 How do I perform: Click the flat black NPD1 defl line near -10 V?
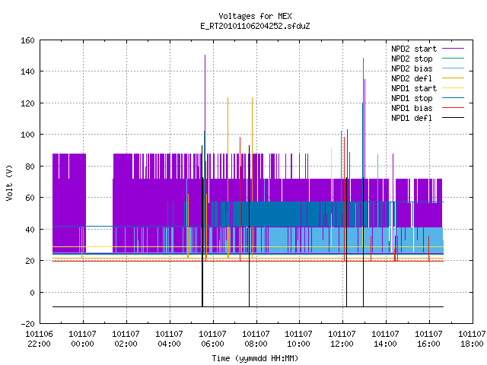(x=248, y=307)
